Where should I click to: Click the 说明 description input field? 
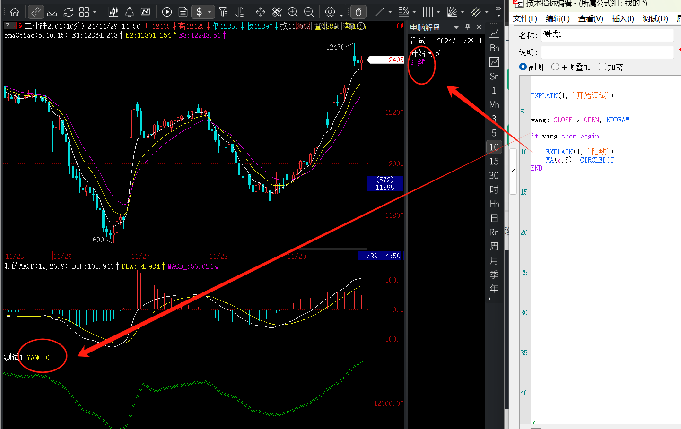pyautogui.click(x=607, y=52)
